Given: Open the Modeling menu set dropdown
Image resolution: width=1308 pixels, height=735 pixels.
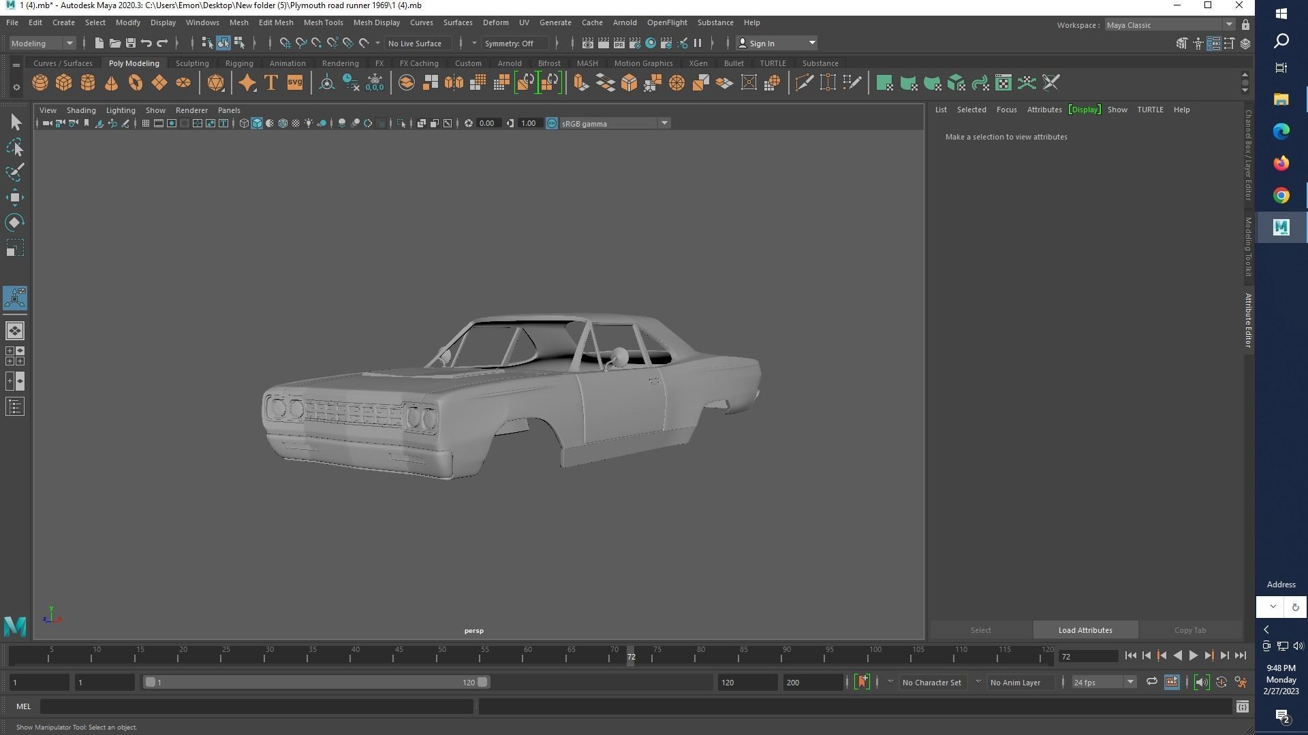Looking at the screenshot, I should [x=42, y=43].
